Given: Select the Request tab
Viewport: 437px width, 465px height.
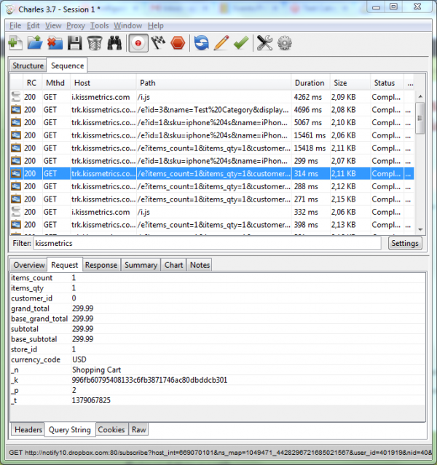Looking at the screenshot, I should click(x=64, y=265).
